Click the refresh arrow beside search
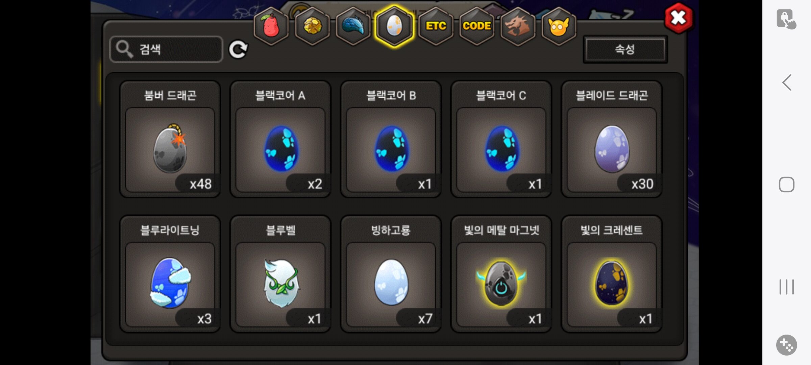811x365 pixels. tap(238, 50)
